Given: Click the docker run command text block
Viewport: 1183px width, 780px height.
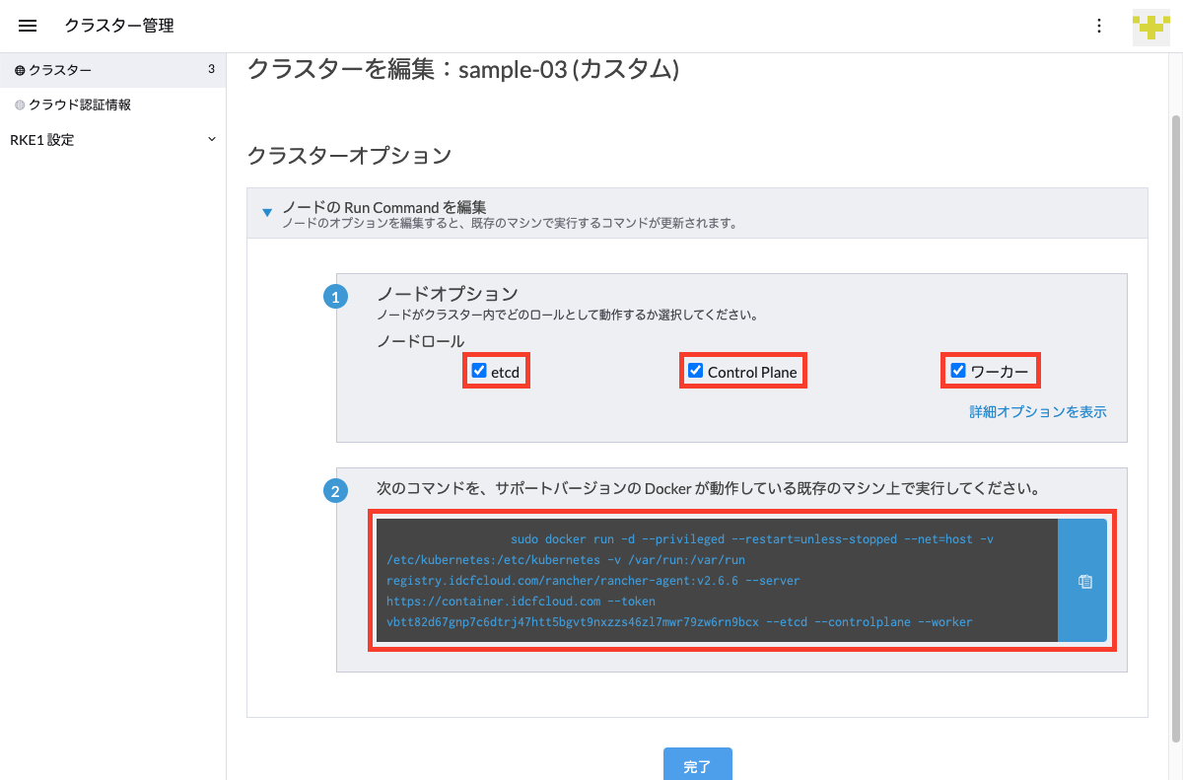Looking at the screenshot, I should (718, 581).
